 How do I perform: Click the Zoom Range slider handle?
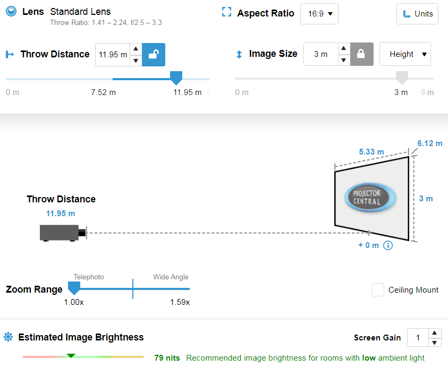pyautogui.click(x=74, y=288)
